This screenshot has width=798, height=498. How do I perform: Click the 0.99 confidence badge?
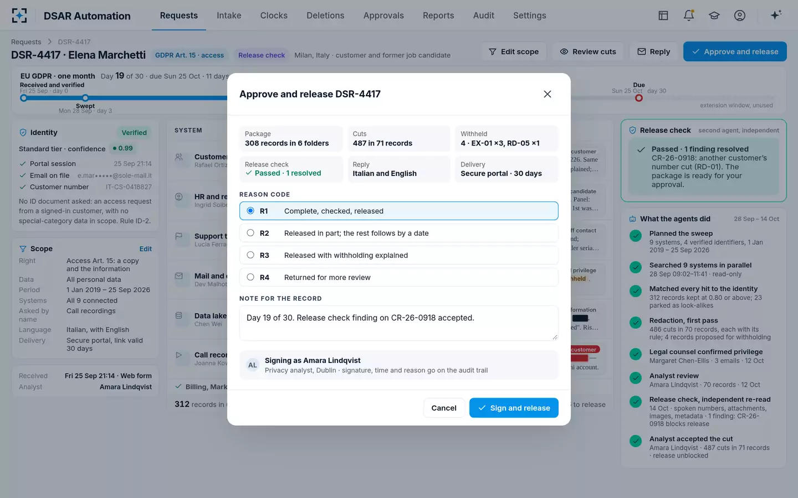click(x=122, y=148)
